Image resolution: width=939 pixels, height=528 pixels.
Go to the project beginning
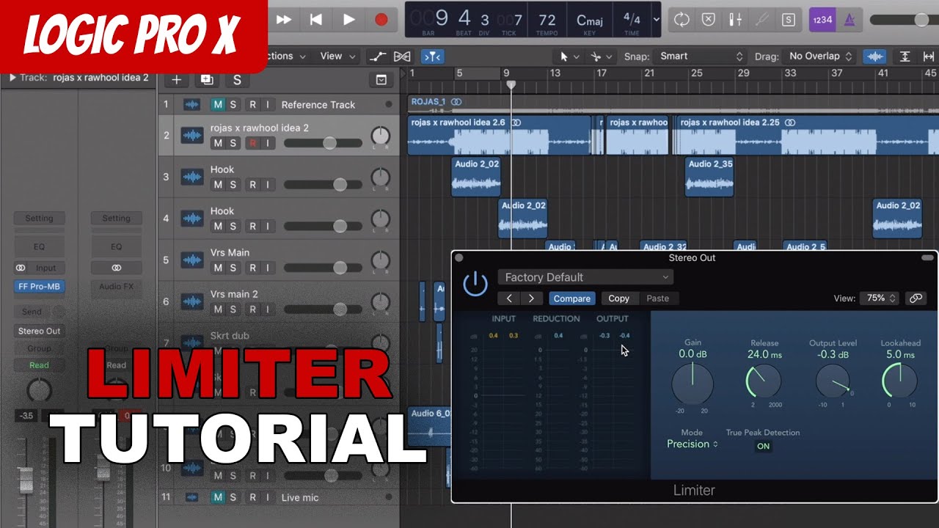coord(316,20)
